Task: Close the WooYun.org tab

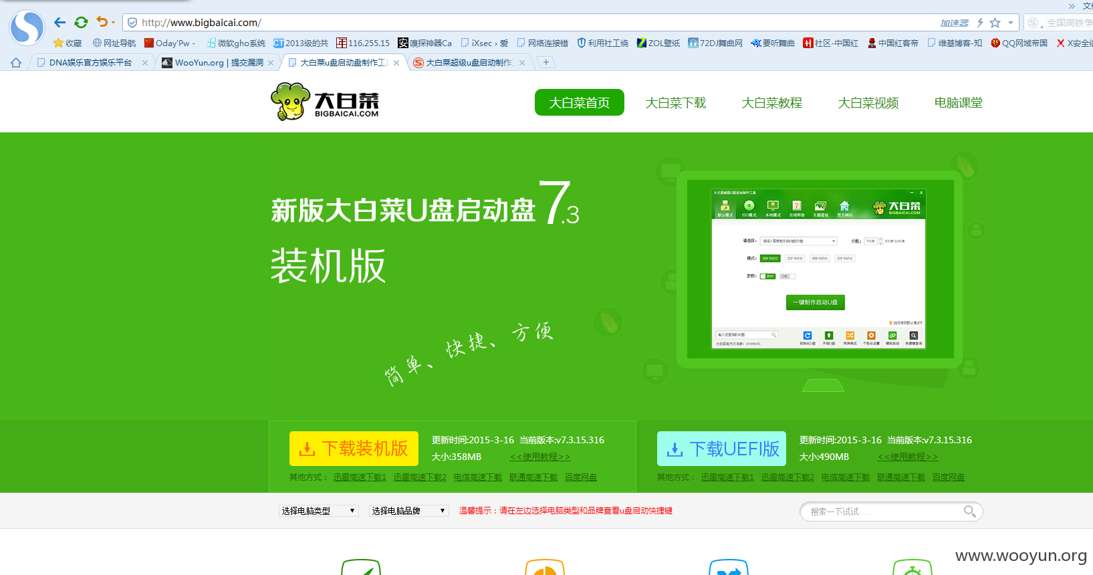Action: [x=270, y=63]
